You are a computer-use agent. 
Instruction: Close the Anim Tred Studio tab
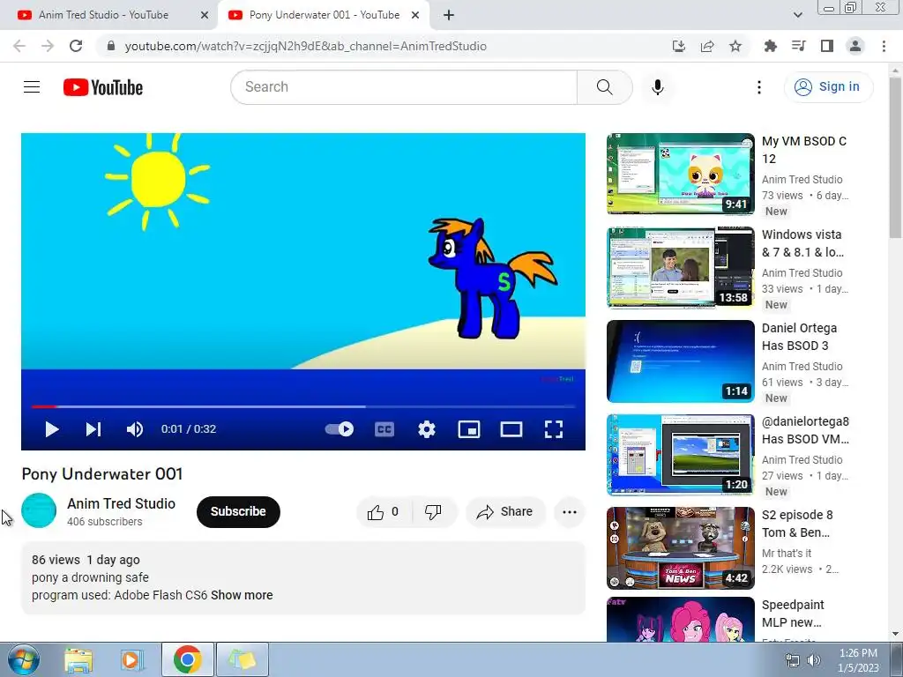(x=204, y=16)
